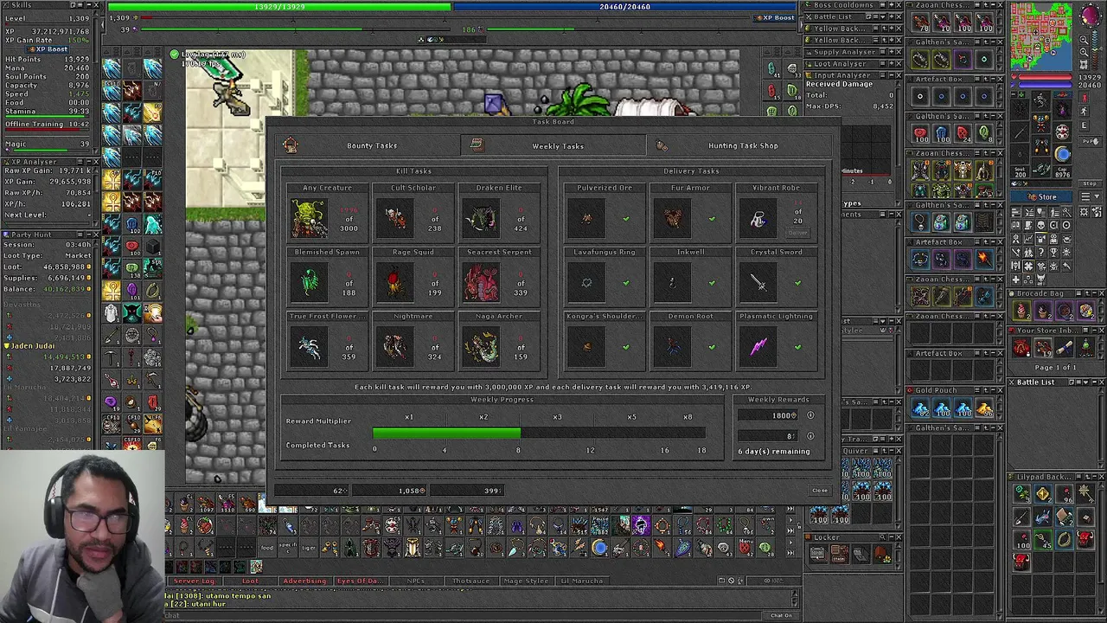The width and height of the screenshot is (1107, 623).
Task: Select the Draken Elite kill task icon
Action: (x=481, y=219)
